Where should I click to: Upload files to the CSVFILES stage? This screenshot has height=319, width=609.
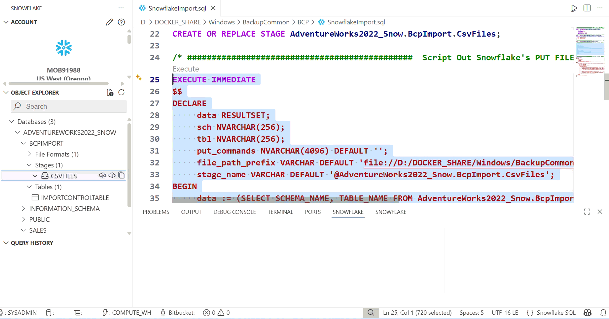click(x=102, y=175)
